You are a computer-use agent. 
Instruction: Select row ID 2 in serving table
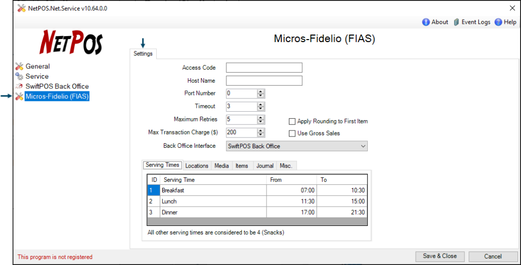point(154,202)
